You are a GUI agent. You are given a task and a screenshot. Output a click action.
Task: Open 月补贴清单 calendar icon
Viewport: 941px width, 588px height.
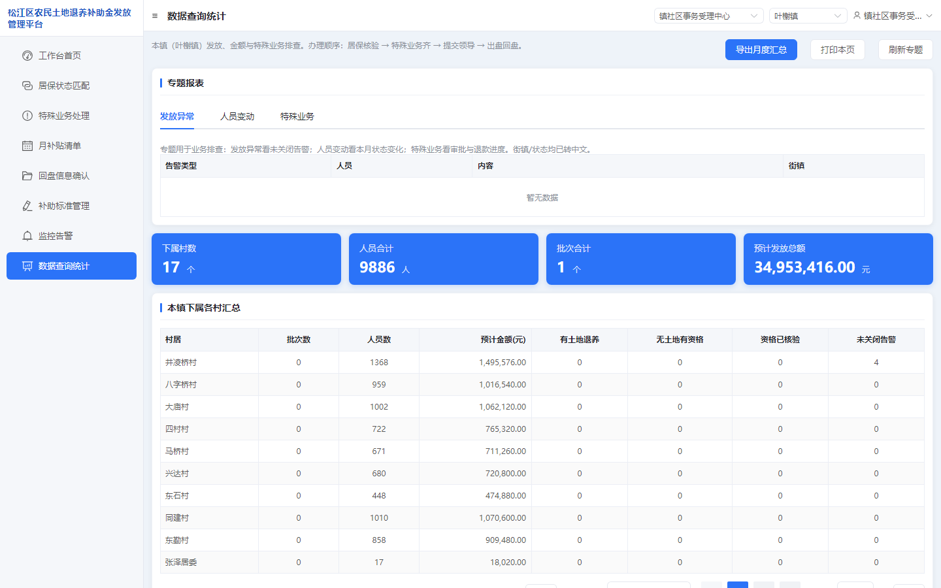point(27,146)
